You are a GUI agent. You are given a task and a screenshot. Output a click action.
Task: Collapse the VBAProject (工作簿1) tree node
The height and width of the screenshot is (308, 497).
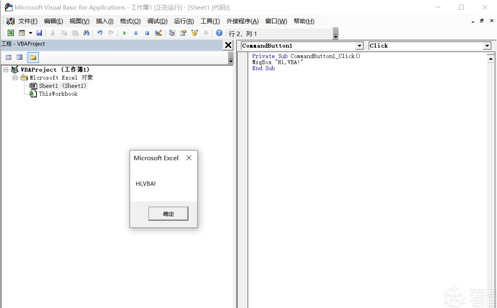click(6, 70)
